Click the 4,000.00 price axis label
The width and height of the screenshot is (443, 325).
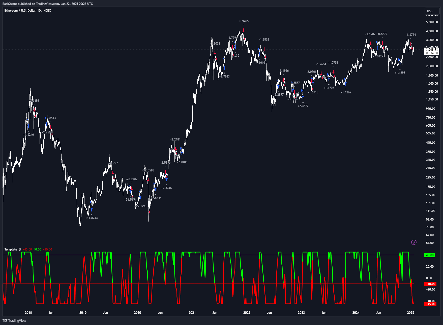pos(432,40)
